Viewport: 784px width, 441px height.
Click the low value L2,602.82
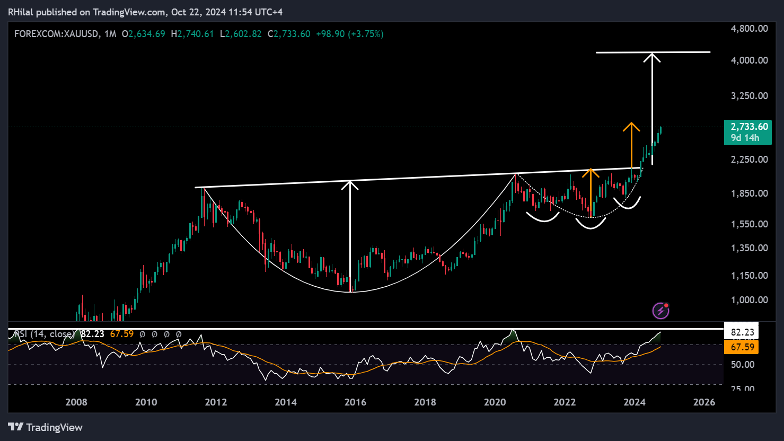coord(240,34)
